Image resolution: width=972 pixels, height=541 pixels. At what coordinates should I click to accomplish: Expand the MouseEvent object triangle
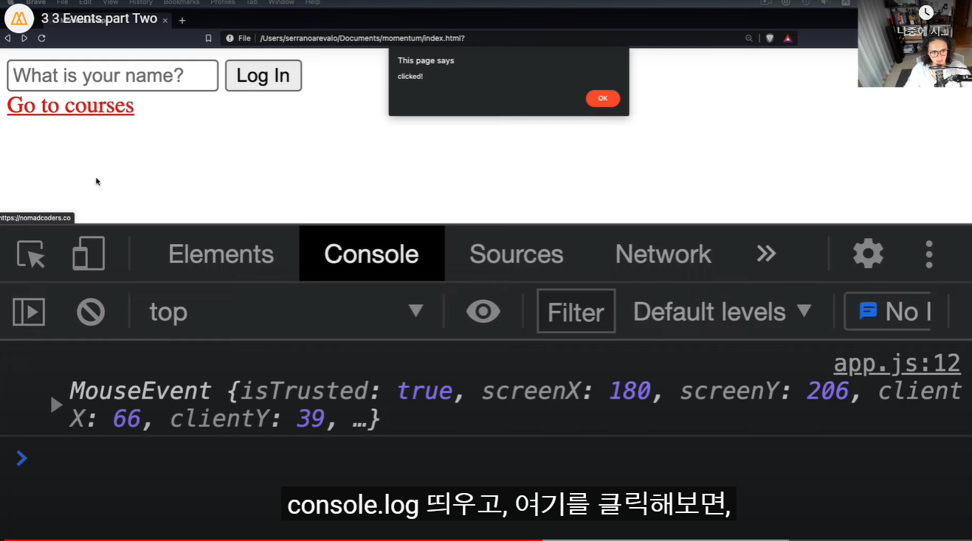(x=56, y=404)
